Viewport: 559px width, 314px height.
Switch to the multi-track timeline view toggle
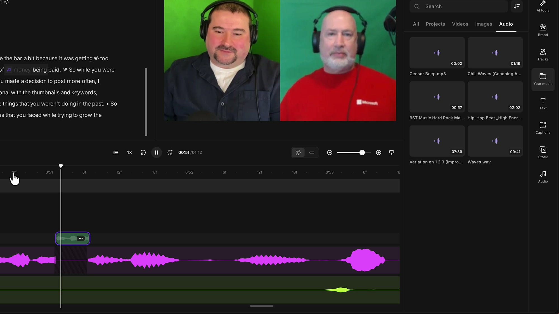(298, 152)
